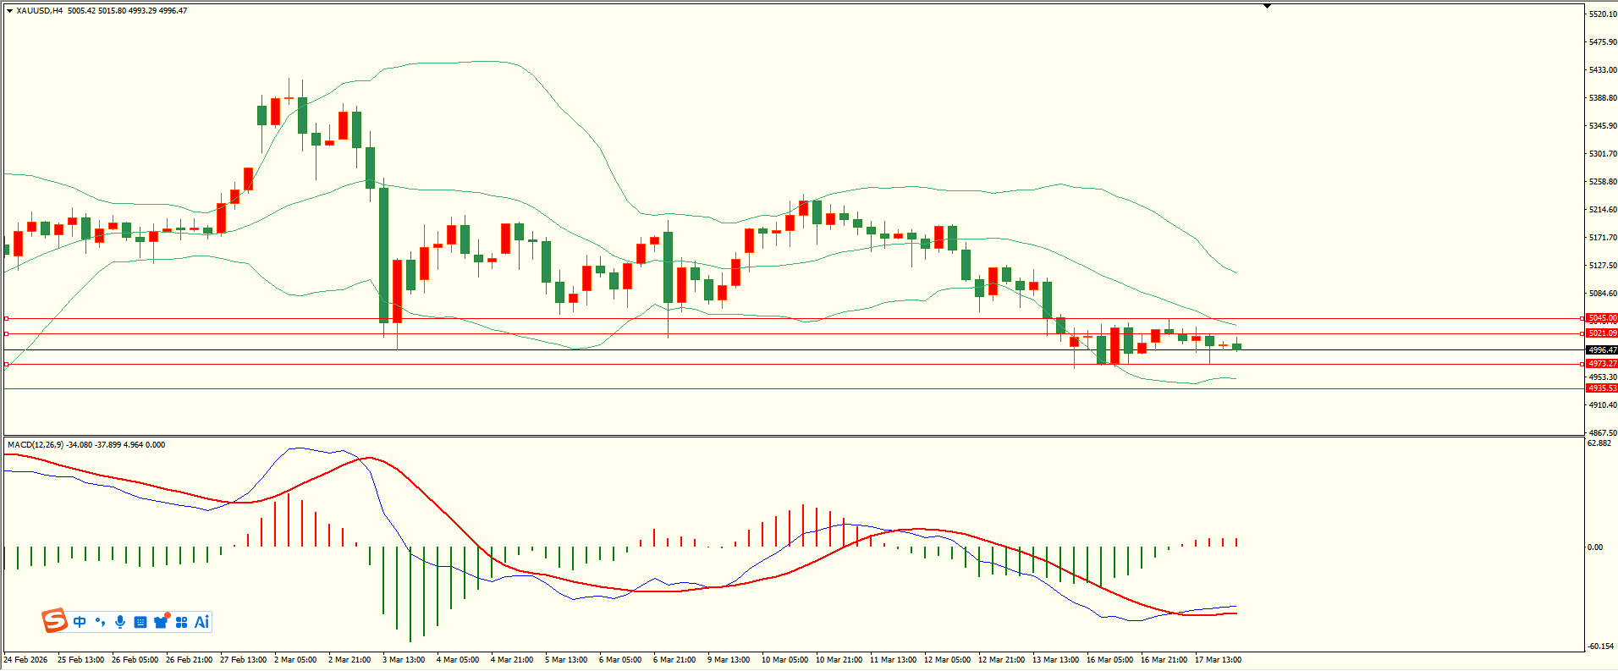The image size is (1618, 671).
Task: Launch the Ai assistant in IME toolbar
Action: coord(201,622)
